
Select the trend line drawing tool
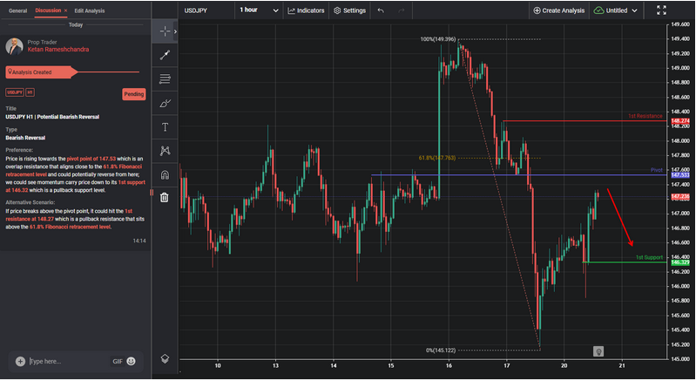click(x=165, y=55)
